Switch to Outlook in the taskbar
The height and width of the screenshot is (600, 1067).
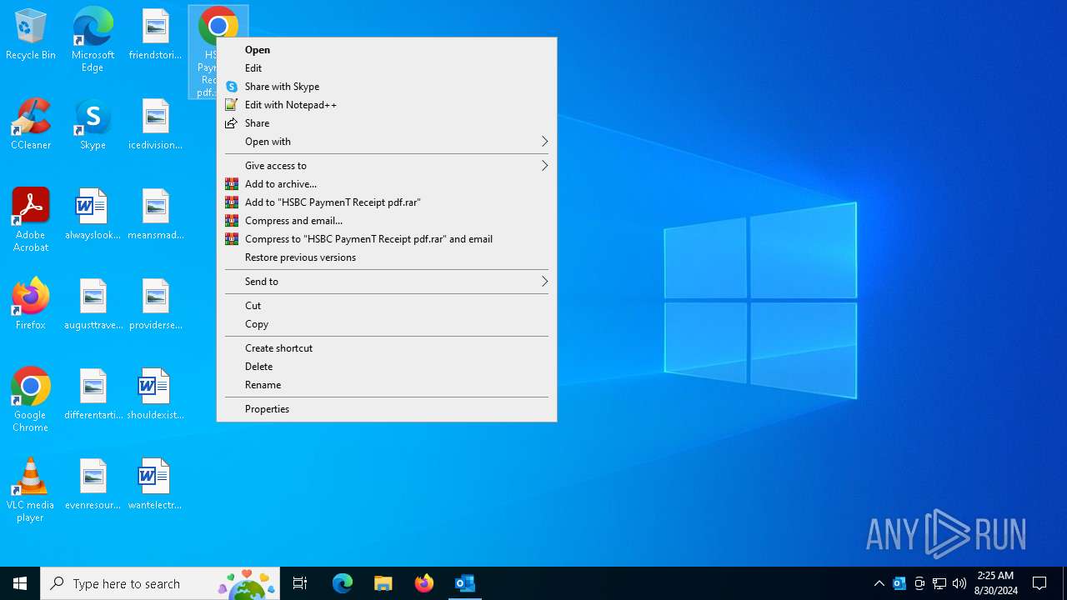pos(465,583)
